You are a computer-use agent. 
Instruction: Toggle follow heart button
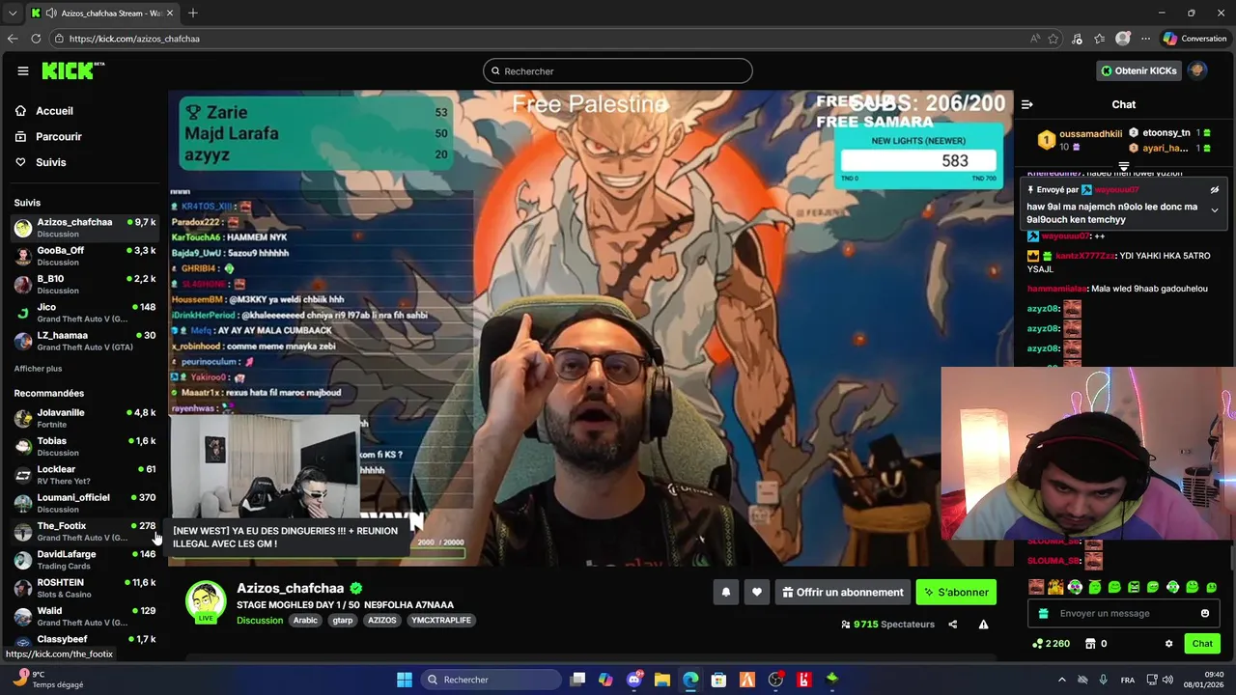[757, 593]
